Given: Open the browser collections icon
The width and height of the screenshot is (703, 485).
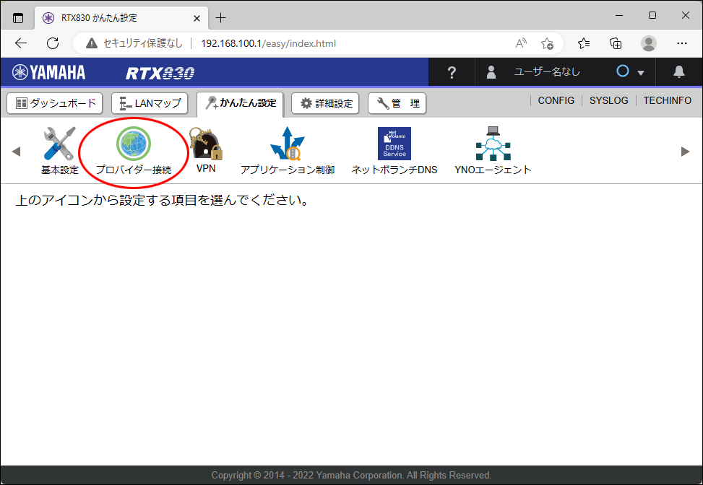Looking at the screenshot, I should 616,43.
